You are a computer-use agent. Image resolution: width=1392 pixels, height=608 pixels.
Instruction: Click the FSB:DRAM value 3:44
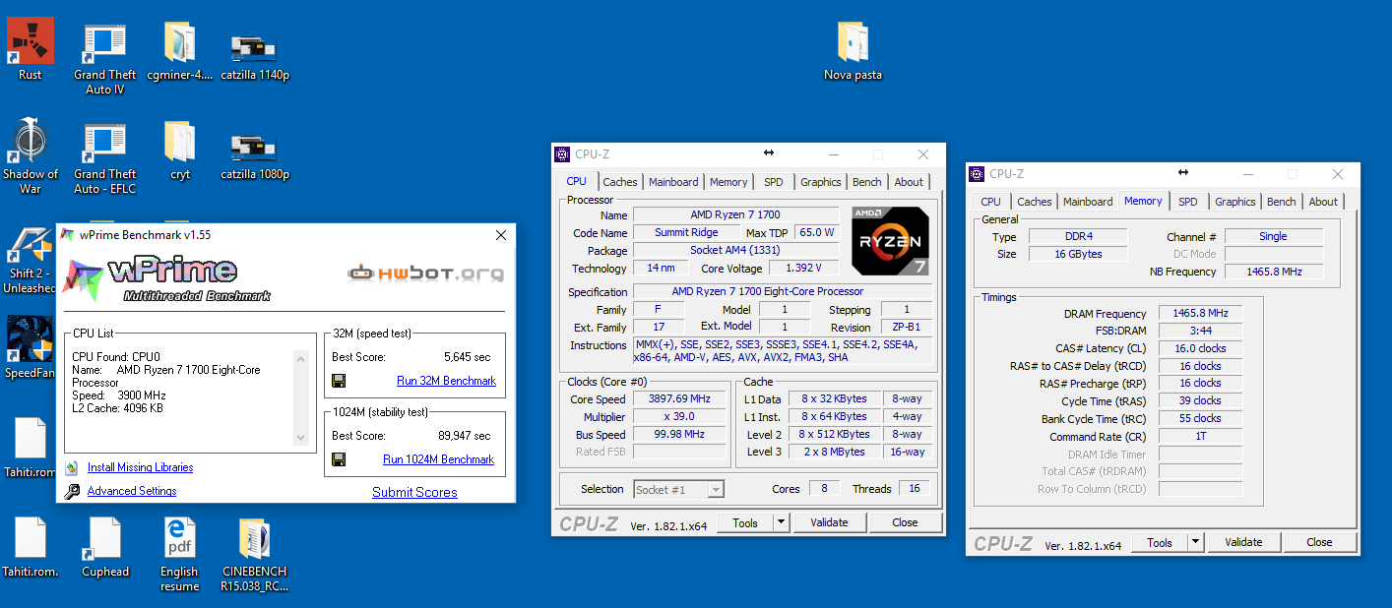click(1200, 331)
